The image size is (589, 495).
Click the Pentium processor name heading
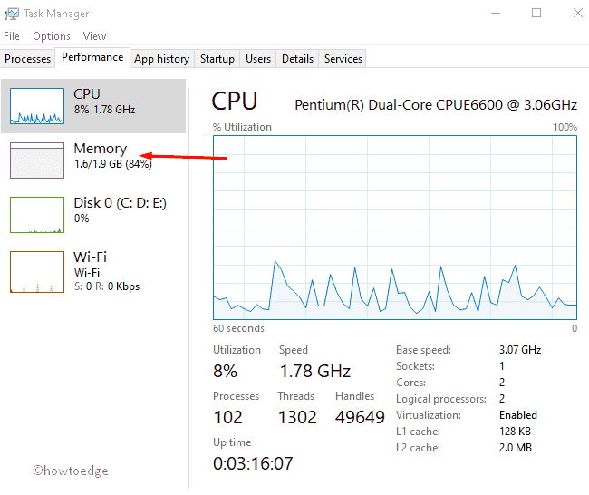pyautogui.click(x=436, y=104)
